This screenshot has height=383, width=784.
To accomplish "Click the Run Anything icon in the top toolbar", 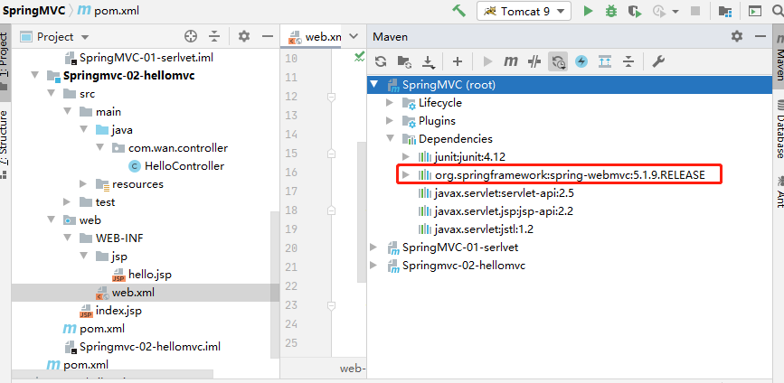I will (x=755, y=11).
